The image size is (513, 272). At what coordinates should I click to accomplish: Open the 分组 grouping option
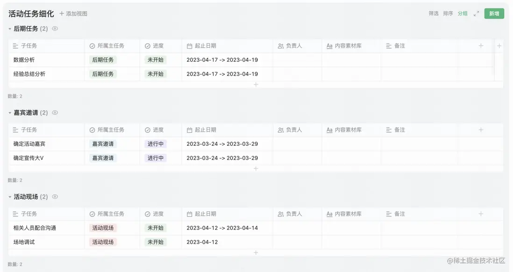[463, 14]
